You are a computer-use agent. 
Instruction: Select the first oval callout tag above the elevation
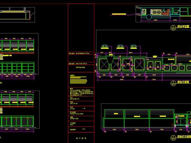105,46
